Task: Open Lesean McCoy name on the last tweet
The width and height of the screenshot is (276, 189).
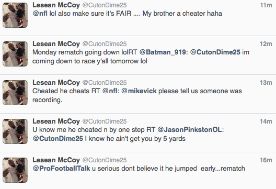Action: tap(56, 160)
